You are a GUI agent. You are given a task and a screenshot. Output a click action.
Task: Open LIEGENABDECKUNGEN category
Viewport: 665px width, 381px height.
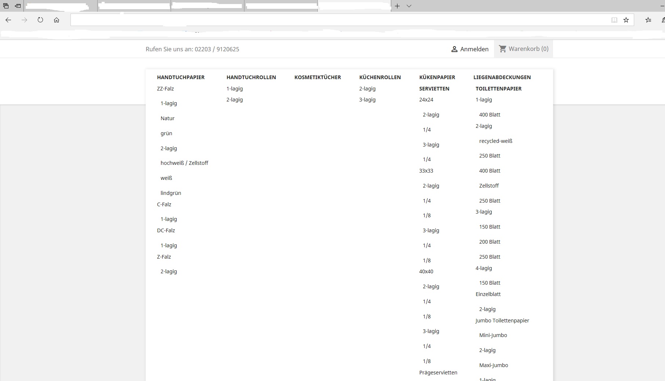(502, 77)
